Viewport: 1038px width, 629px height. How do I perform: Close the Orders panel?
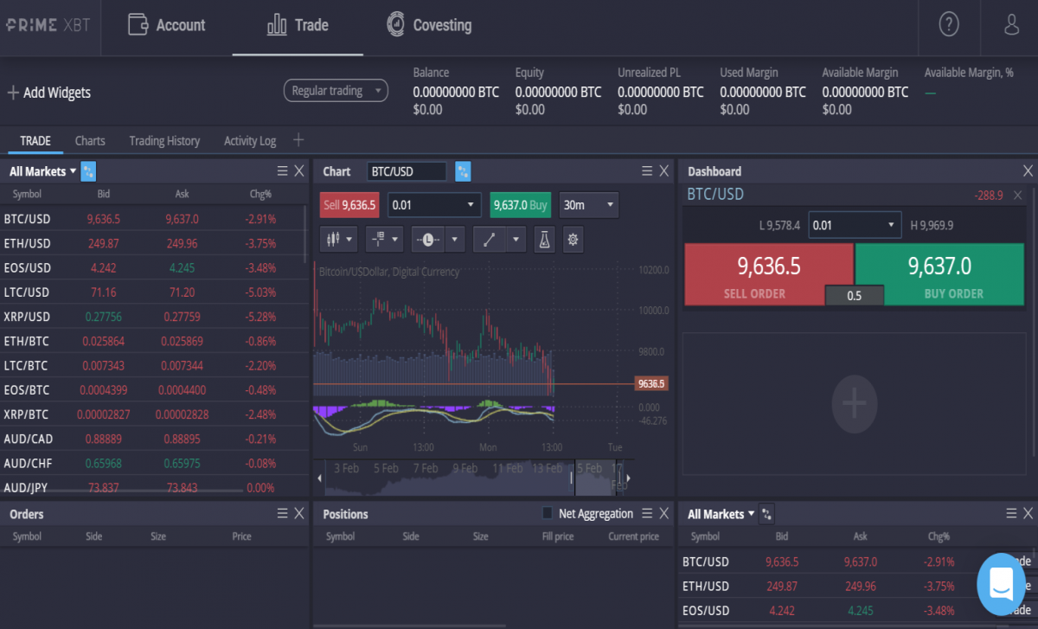[299, 514]
